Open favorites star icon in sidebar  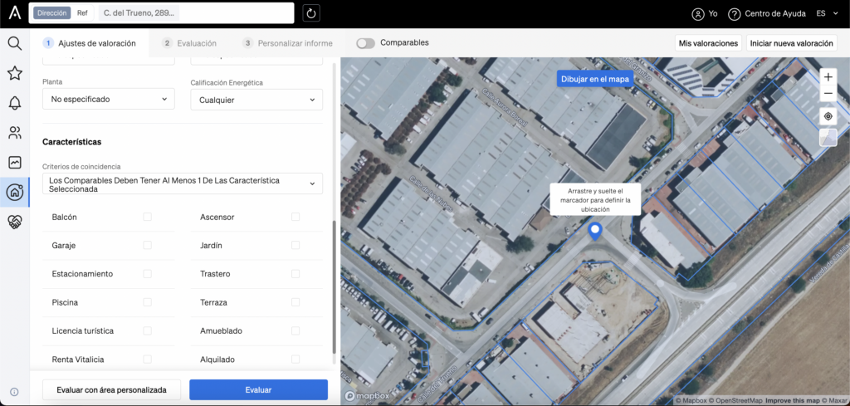tap(15, 72)
